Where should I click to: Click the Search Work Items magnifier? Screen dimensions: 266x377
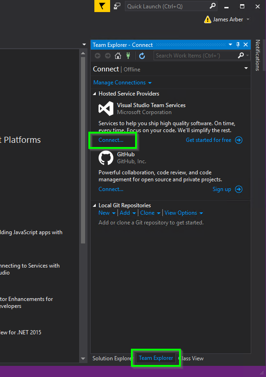[241, 56]
